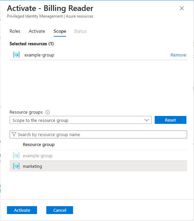Click the blue Reset button
This screenshot has width=194, height=221.
click(x=171, y=120)
